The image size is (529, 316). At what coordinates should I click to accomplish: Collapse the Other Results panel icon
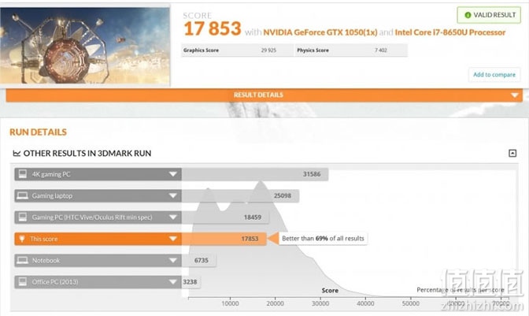pyautogui.click(x=512, y=154)
